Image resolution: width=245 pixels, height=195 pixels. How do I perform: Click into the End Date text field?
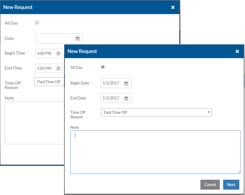click(111, 98)
